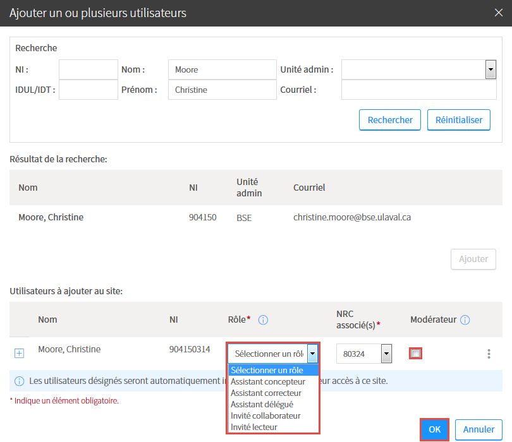Click NI 904150314 in users to add
Viewport: 512px width, 442px height.
coord(190,349)
